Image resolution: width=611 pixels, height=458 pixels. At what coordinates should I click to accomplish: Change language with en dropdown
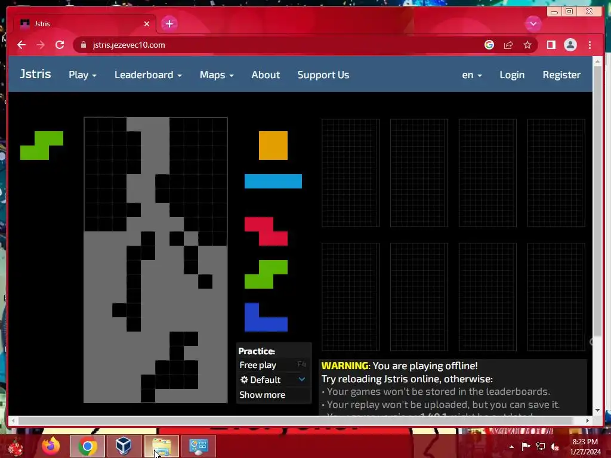[472, 75]
